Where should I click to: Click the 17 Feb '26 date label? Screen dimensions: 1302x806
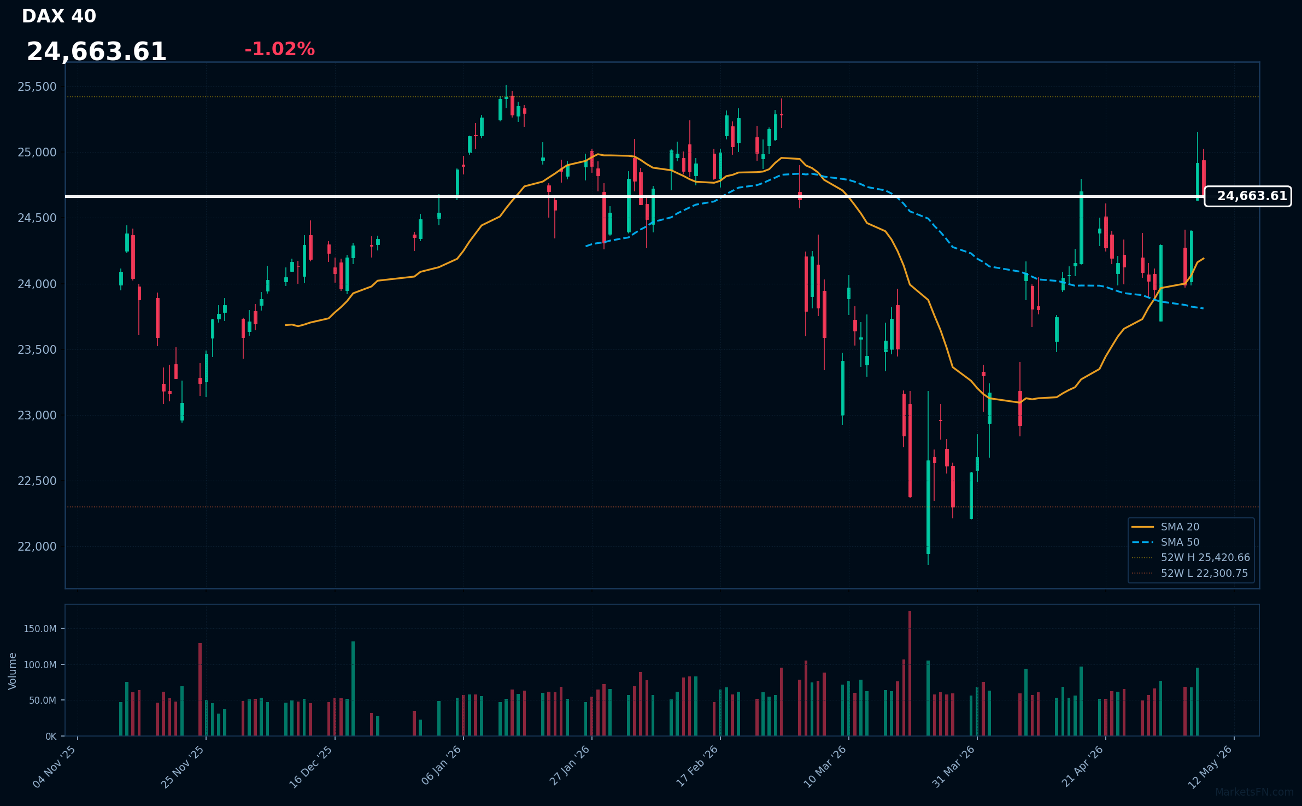(697, 766)
